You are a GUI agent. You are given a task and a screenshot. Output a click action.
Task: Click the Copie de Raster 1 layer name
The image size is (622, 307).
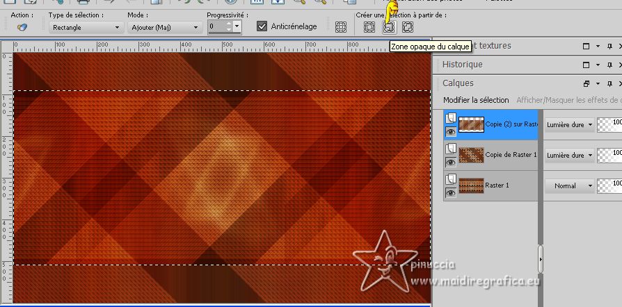511,154
